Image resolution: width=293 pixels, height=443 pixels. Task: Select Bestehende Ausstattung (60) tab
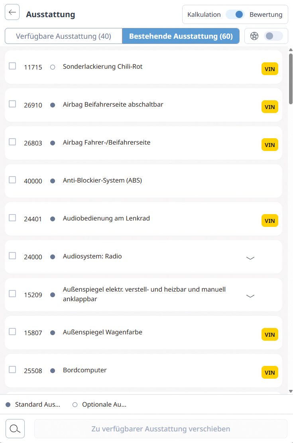coord(181,36)
